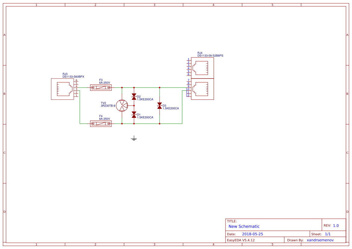Select pin 9 label on RJ4
The height and width of the screenshot is (249, 352).
point(188,86)
